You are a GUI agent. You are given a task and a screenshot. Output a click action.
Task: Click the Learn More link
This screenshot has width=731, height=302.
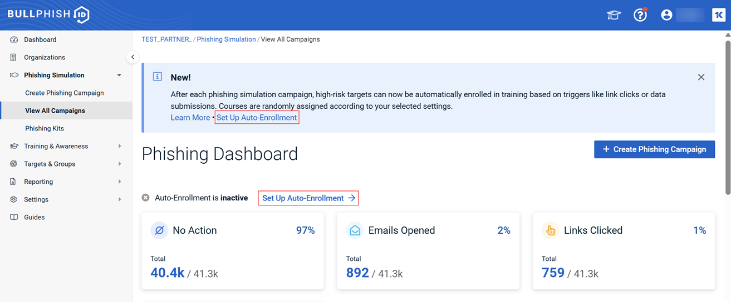(190, 118)
